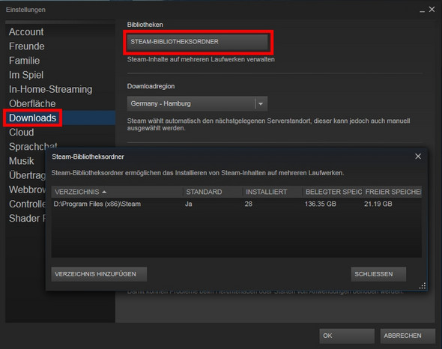Sort by the Standard column header
This screenshot has width=442, height=349.
point(213,192)
